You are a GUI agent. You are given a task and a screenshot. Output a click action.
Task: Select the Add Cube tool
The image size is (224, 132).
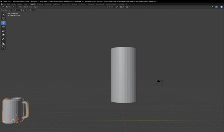point(4,48)
